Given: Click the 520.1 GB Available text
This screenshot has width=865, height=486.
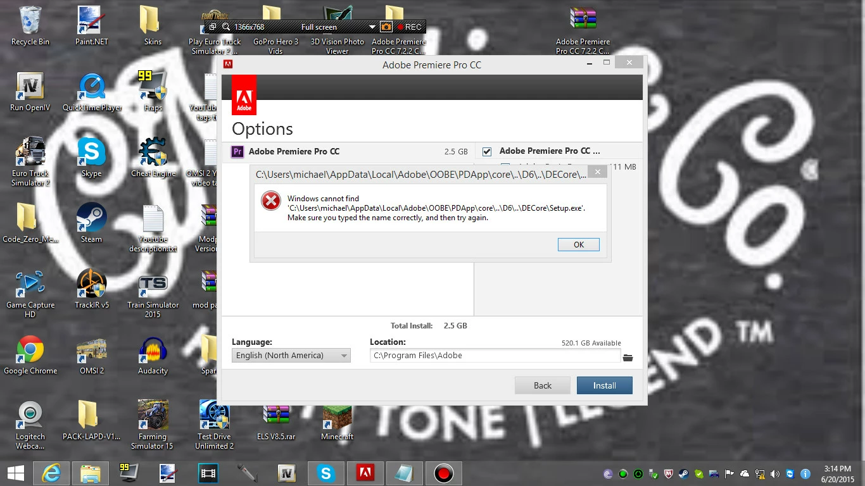Looking at the screenshot, I should pyautogui.click(x=591, y=343).
